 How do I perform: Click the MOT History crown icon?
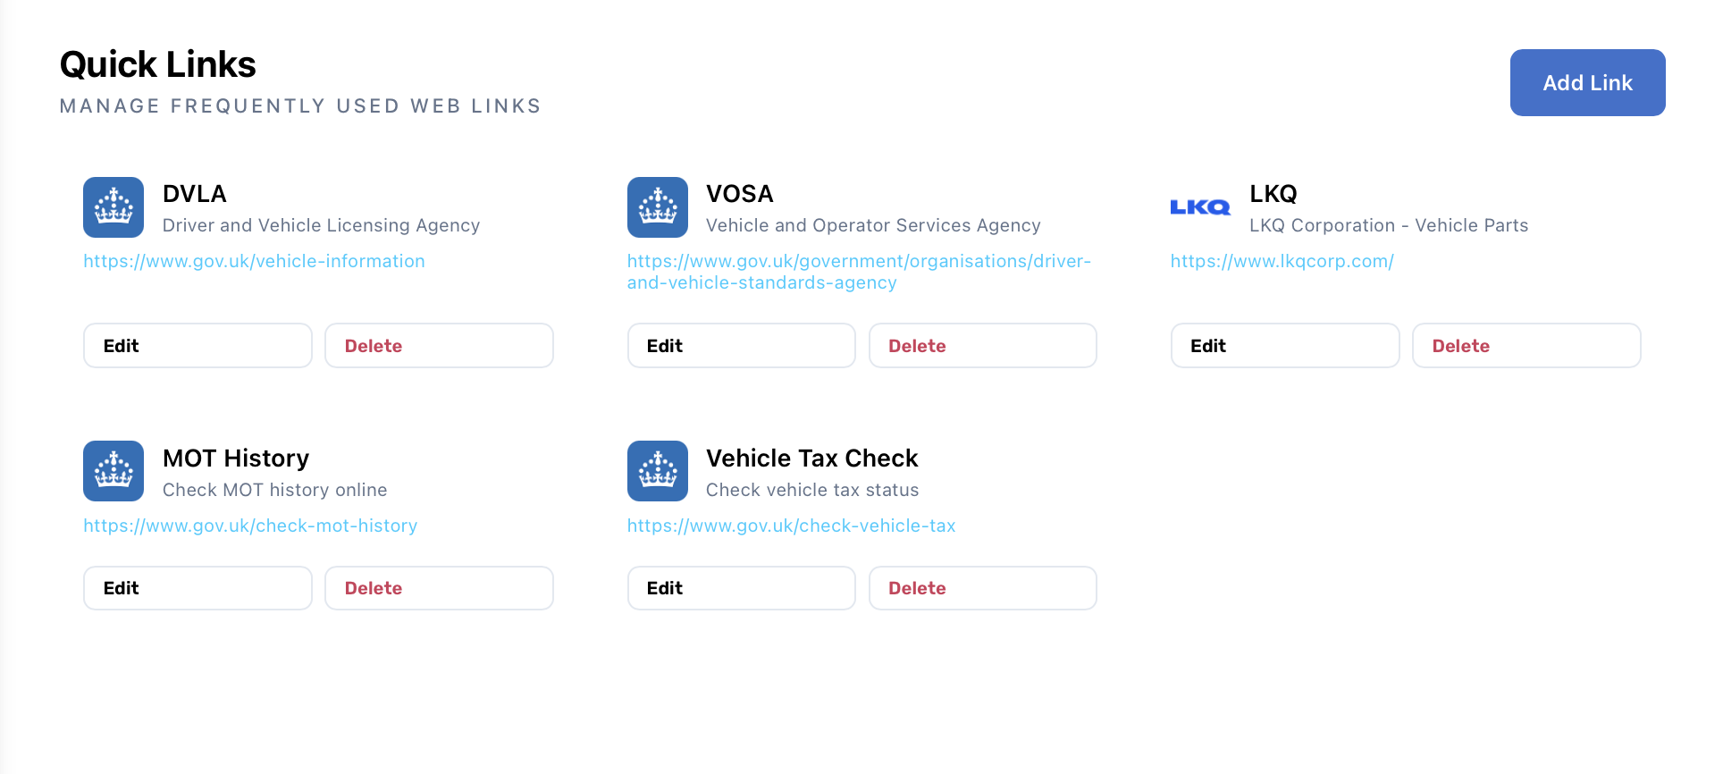113,470
